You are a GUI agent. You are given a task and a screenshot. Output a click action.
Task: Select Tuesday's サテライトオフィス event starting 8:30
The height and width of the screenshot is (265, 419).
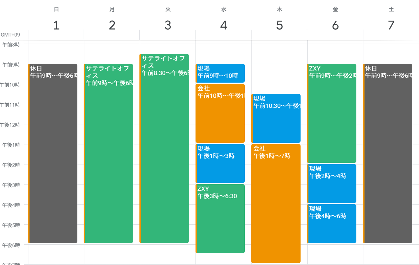click(x=164, y=148)
